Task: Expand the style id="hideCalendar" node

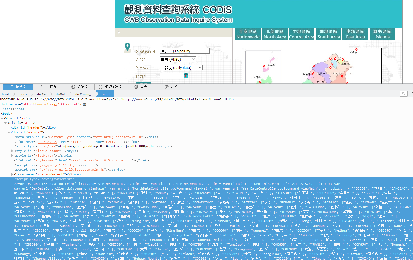Action: point(12,151)
